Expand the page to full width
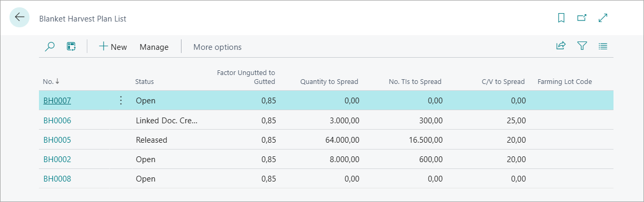This screenshot has height=202, width=644. pos(603,18)
